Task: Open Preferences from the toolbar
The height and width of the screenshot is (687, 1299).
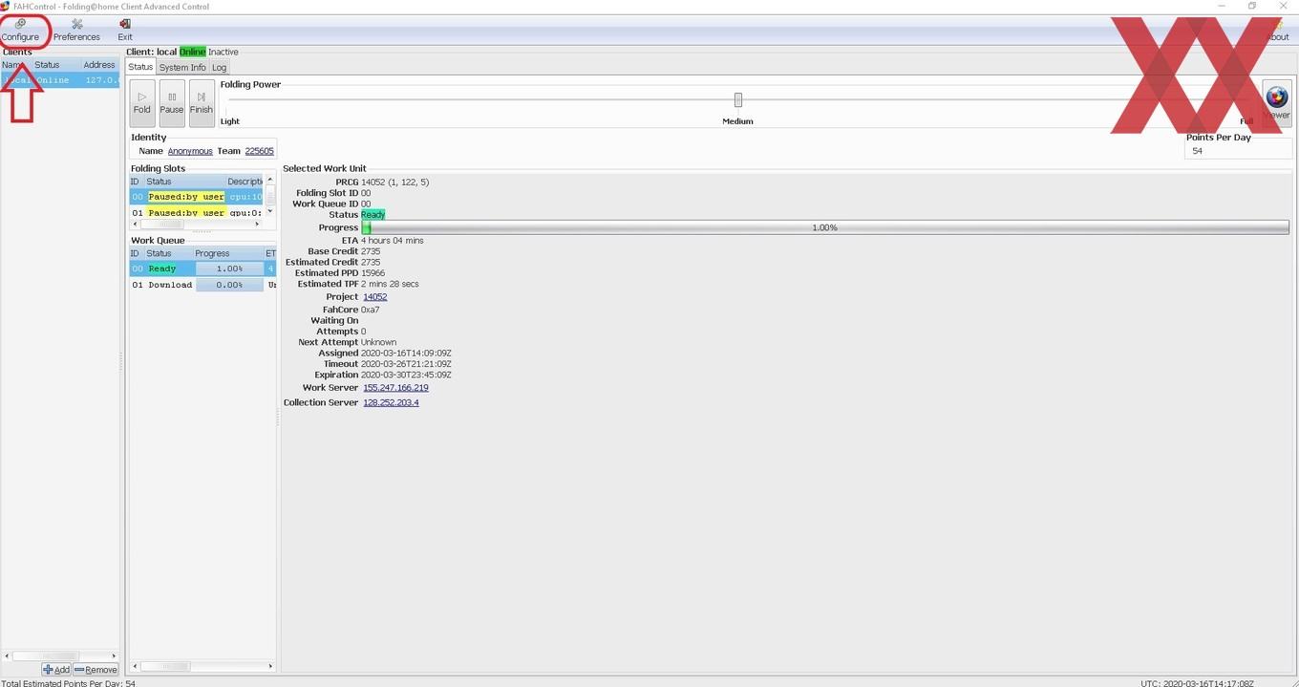Action: tap(76, 30)
